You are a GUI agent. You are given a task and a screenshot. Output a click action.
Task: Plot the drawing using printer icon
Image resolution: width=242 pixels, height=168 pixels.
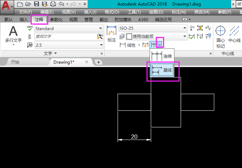point(53,4)
